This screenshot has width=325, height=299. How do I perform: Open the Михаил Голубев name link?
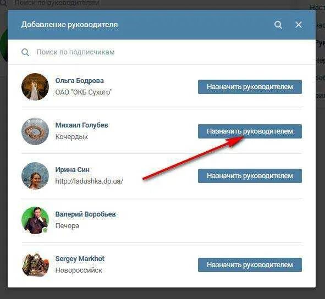pos(81,125)
